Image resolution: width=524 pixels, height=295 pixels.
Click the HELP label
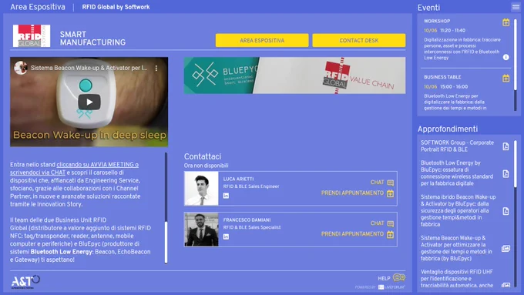click(x=384, y=278)
